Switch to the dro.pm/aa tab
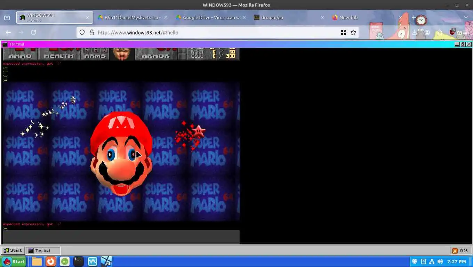The width and height of the screenshot is (473, 267). pyautogui.click(x=289, y=17)
